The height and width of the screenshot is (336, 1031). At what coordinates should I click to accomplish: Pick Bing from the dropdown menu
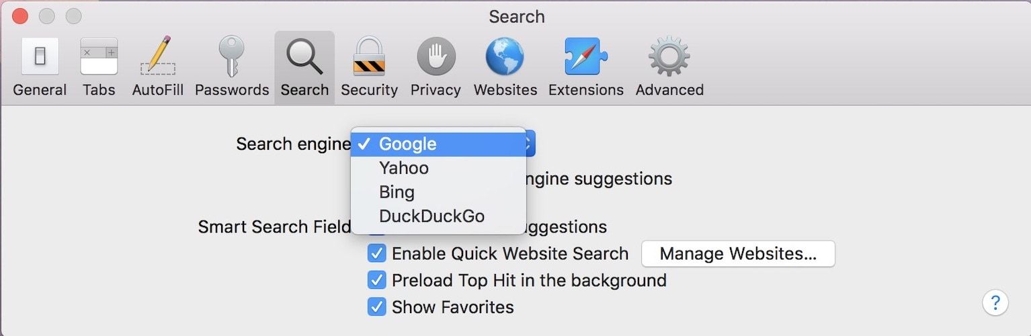(397, 192)
